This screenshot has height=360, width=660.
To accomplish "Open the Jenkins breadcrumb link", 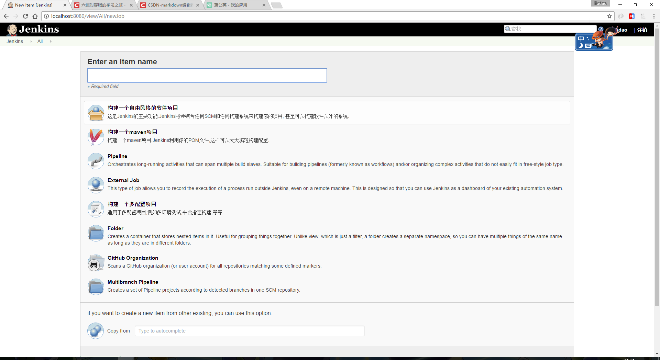I will (15, 41).
